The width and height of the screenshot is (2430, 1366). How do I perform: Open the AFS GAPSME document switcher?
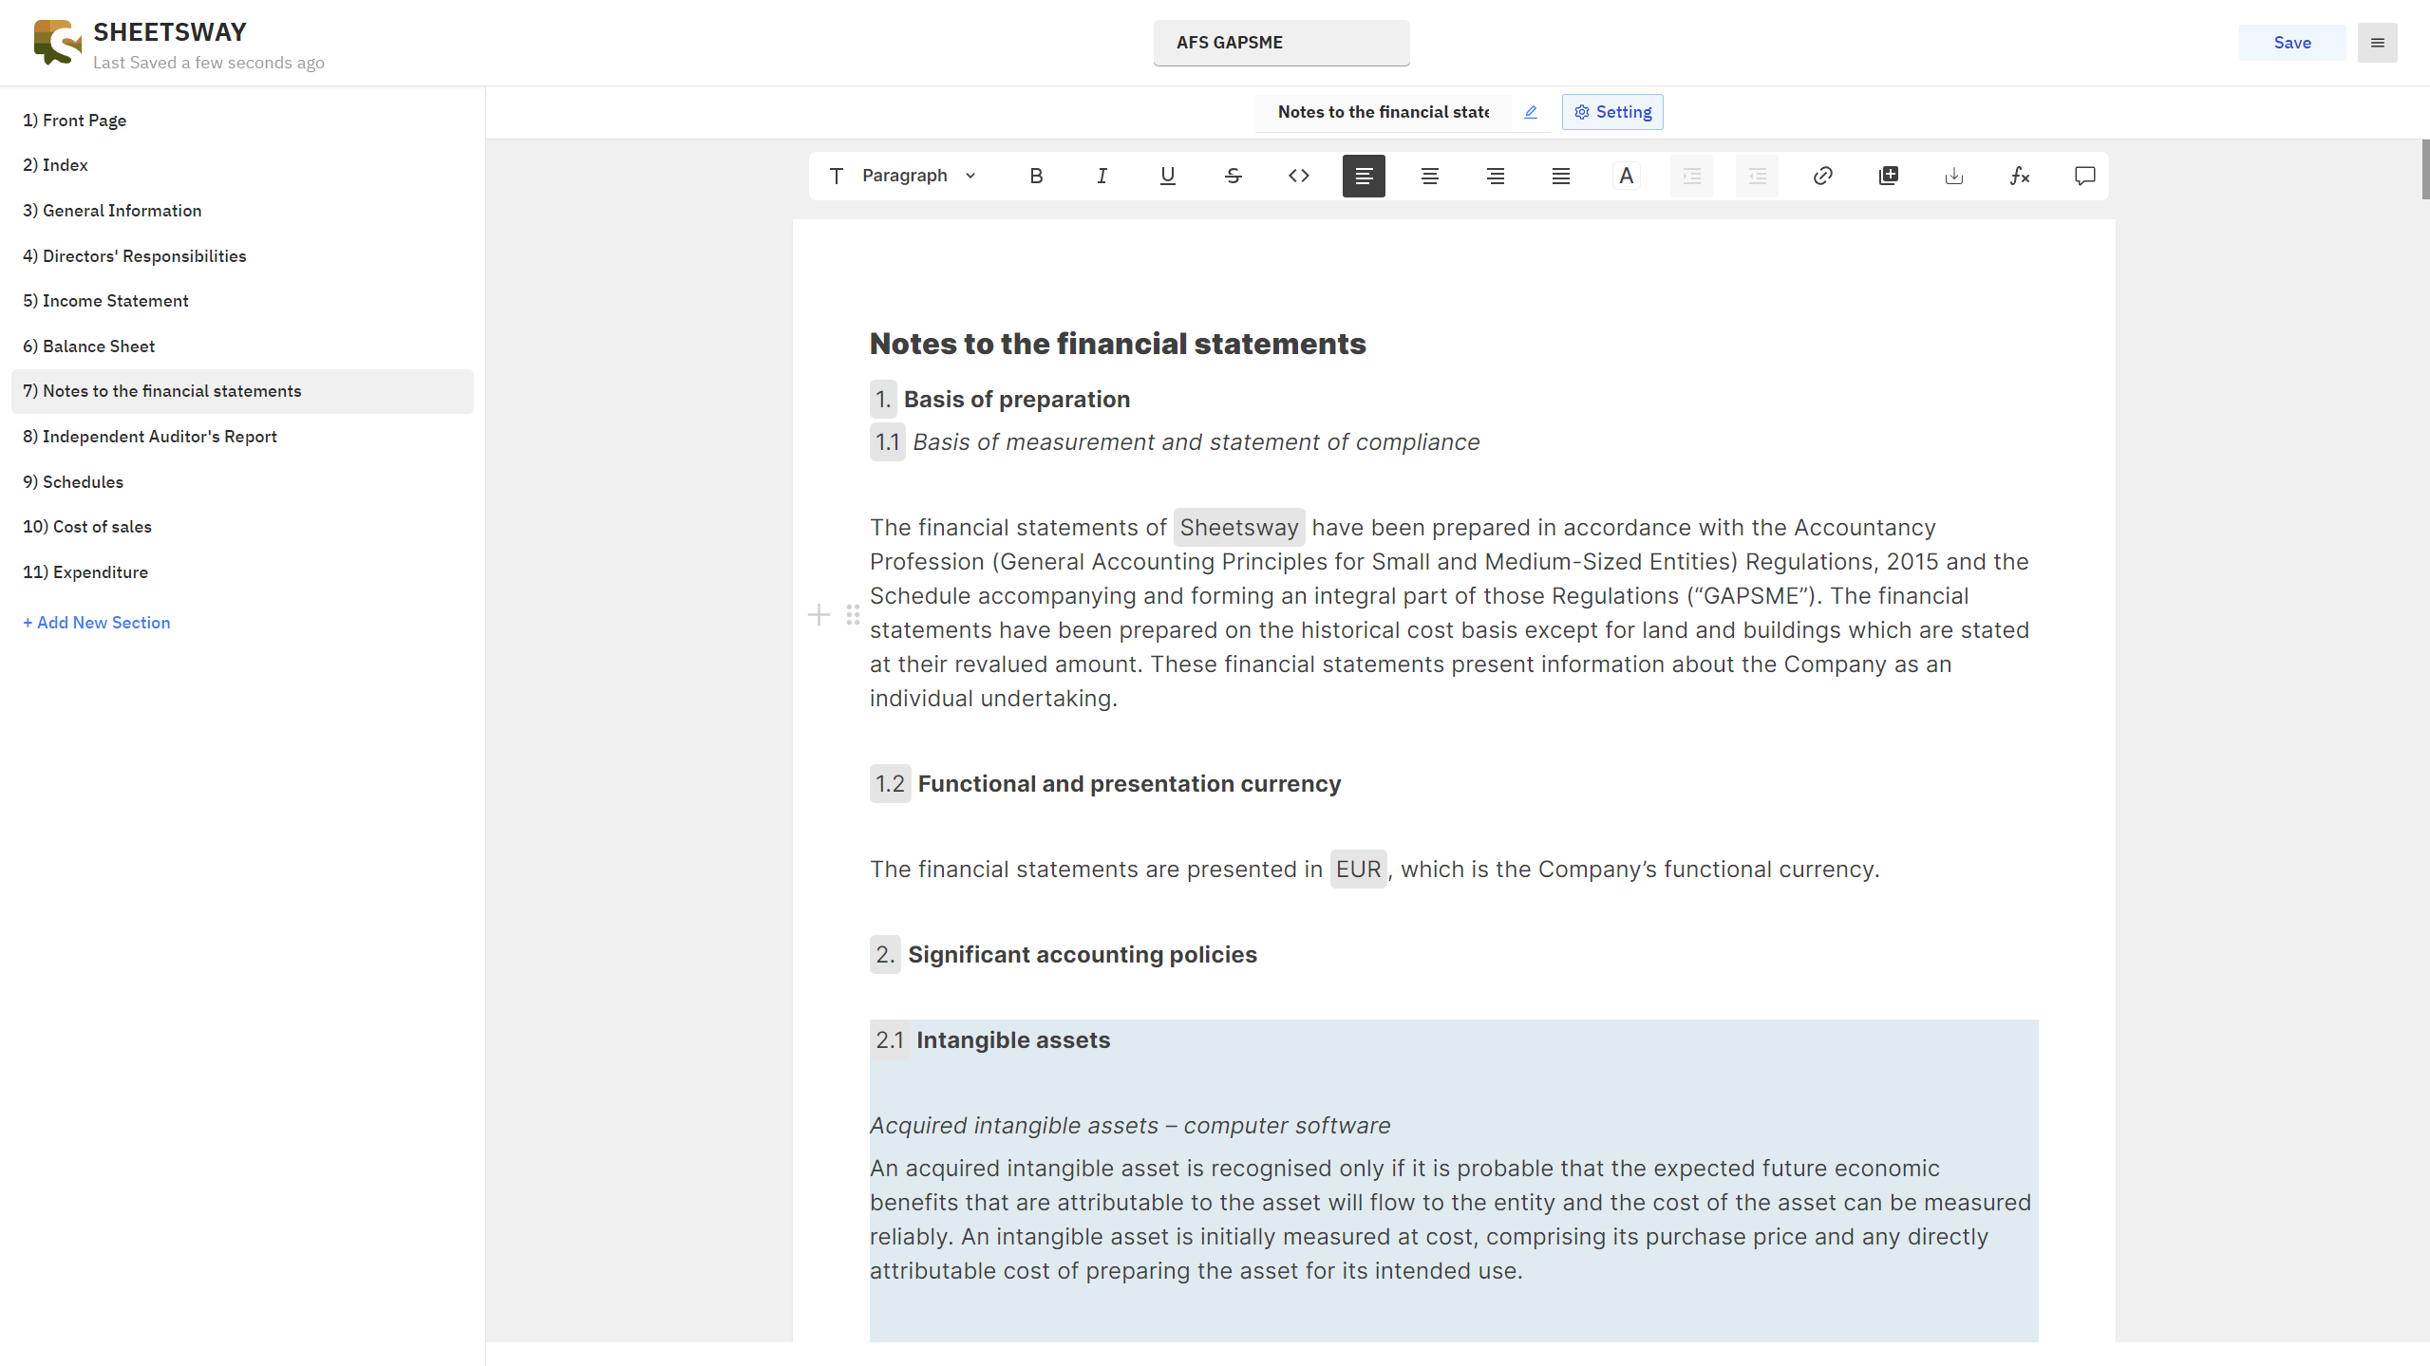pyautogui.click(x=1280, y=42)
